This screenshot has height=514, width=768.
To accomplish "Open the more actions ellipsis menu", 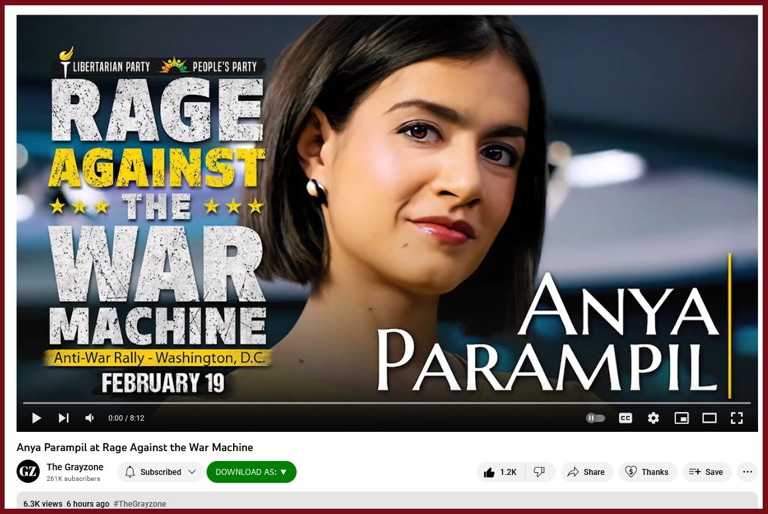I will [x=747, y=472].
